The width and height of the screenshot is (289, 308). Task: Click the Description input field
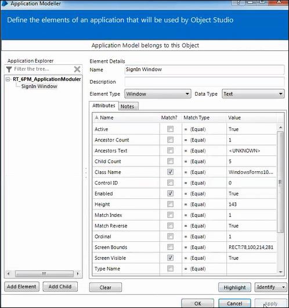point(204,82)
